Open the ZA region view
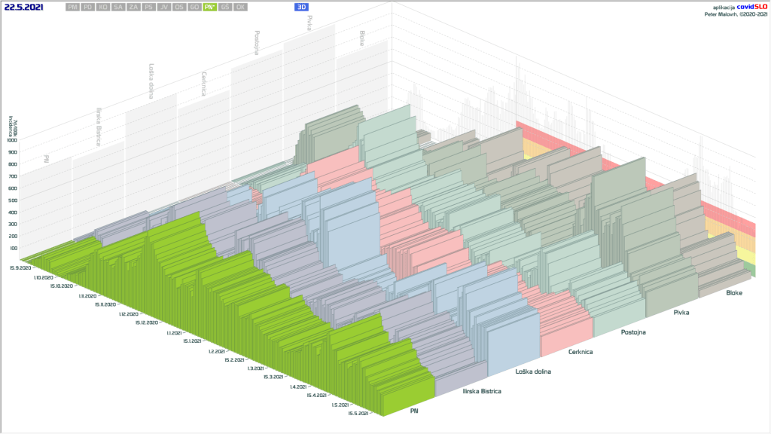Viewport: 771px width, 434px height. (133, 7)
